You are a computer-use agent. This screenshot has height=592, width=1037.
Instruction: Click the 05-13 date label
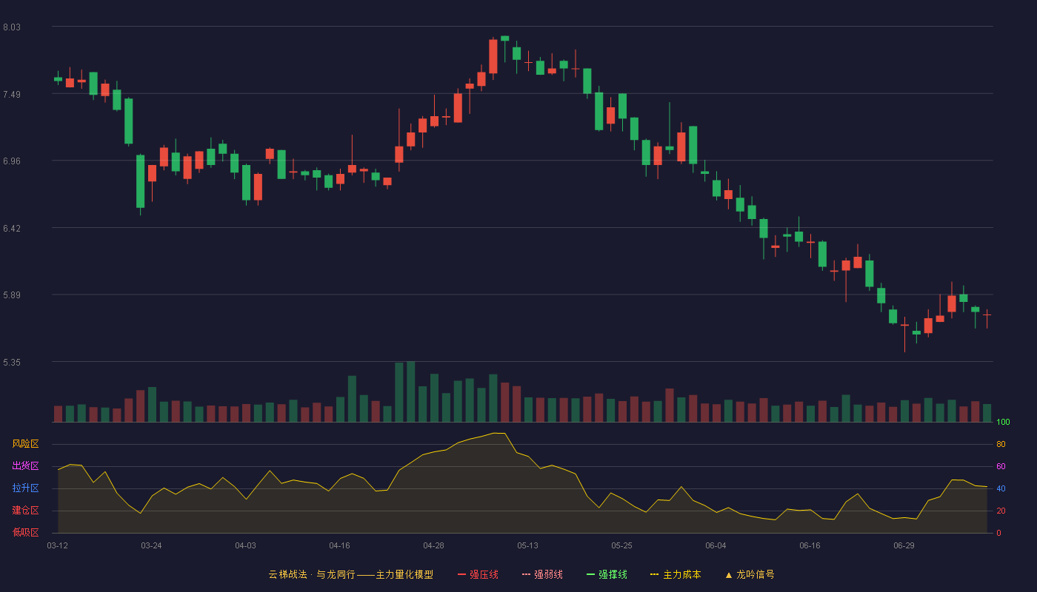pos(527,545)
